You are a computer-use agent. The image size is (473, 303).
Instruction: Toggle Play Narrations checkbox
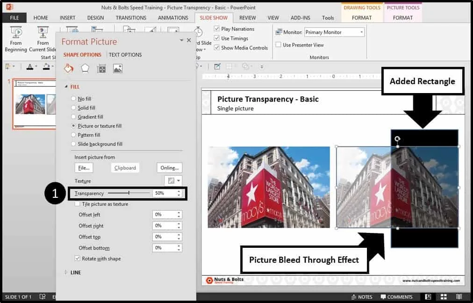(216, 29)
